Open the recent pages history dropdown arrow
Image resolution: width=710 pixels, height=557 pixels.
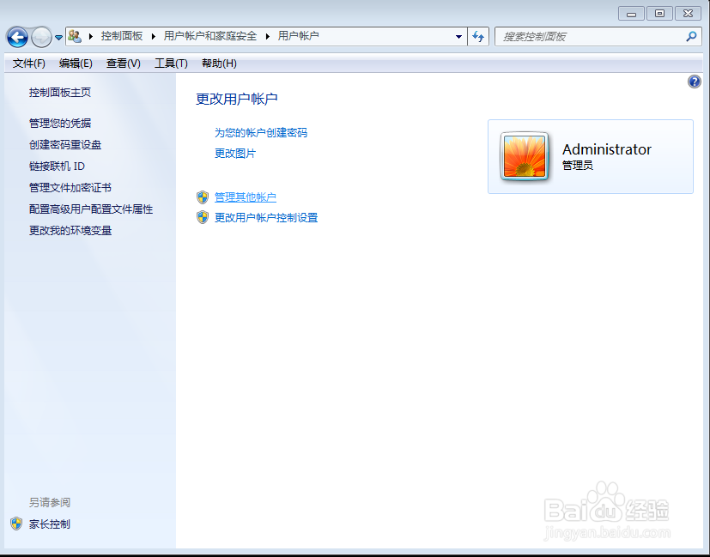click(x=59, y=38)
